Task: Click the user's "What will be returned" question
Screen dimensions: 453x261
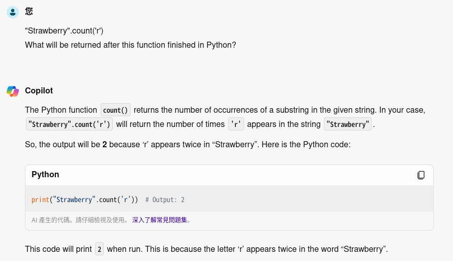Action: point(131,45)
